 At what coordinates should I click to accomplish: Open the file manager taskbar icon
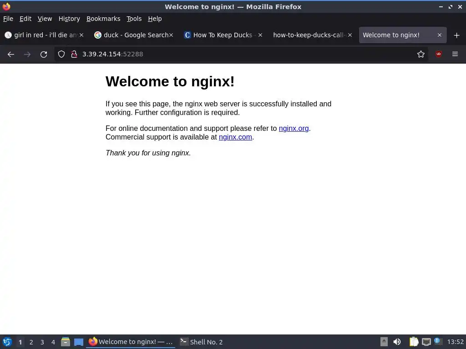66,342
